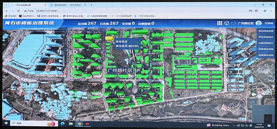Screen dimensions: 277x129
Task: Reload the page with refresh icon
Action: click(18, 11)
